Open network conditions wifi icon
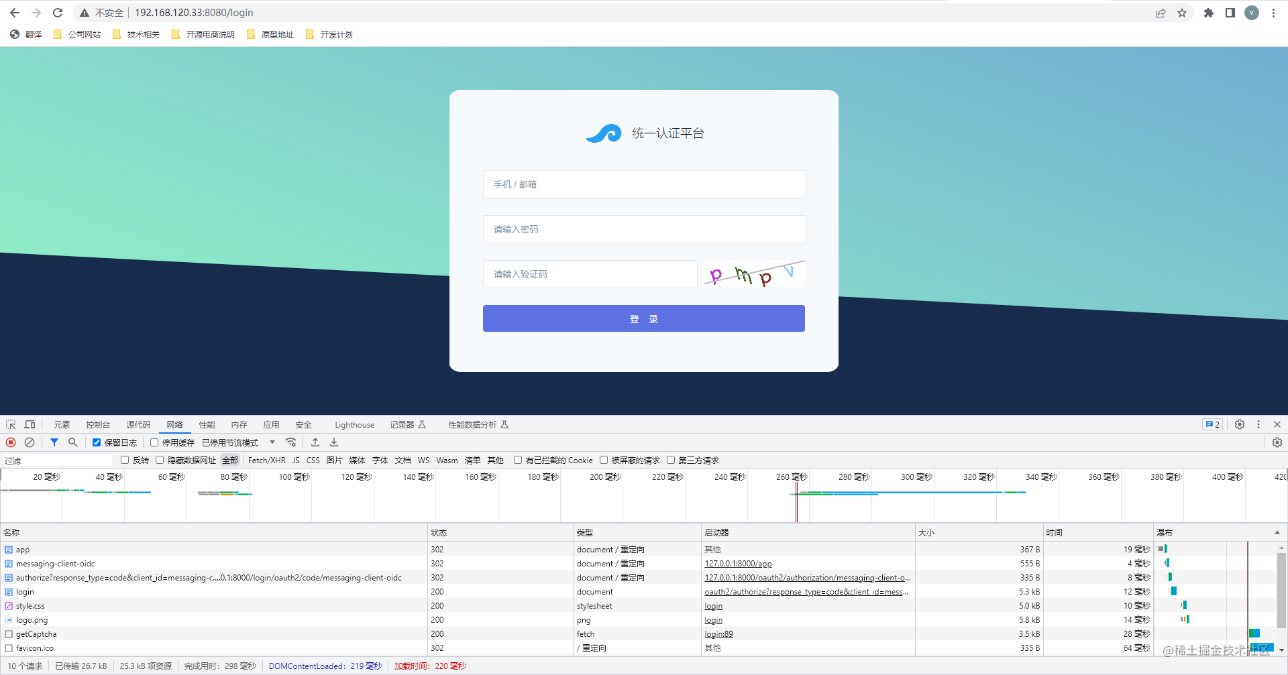Image resolution: width=1288 pixels, height=675 pixels. tap(290, 442)
